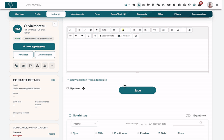The width and height of the screenshot is (224, 140).
Task: Toggle italic formatting
Action: point(85,30)
